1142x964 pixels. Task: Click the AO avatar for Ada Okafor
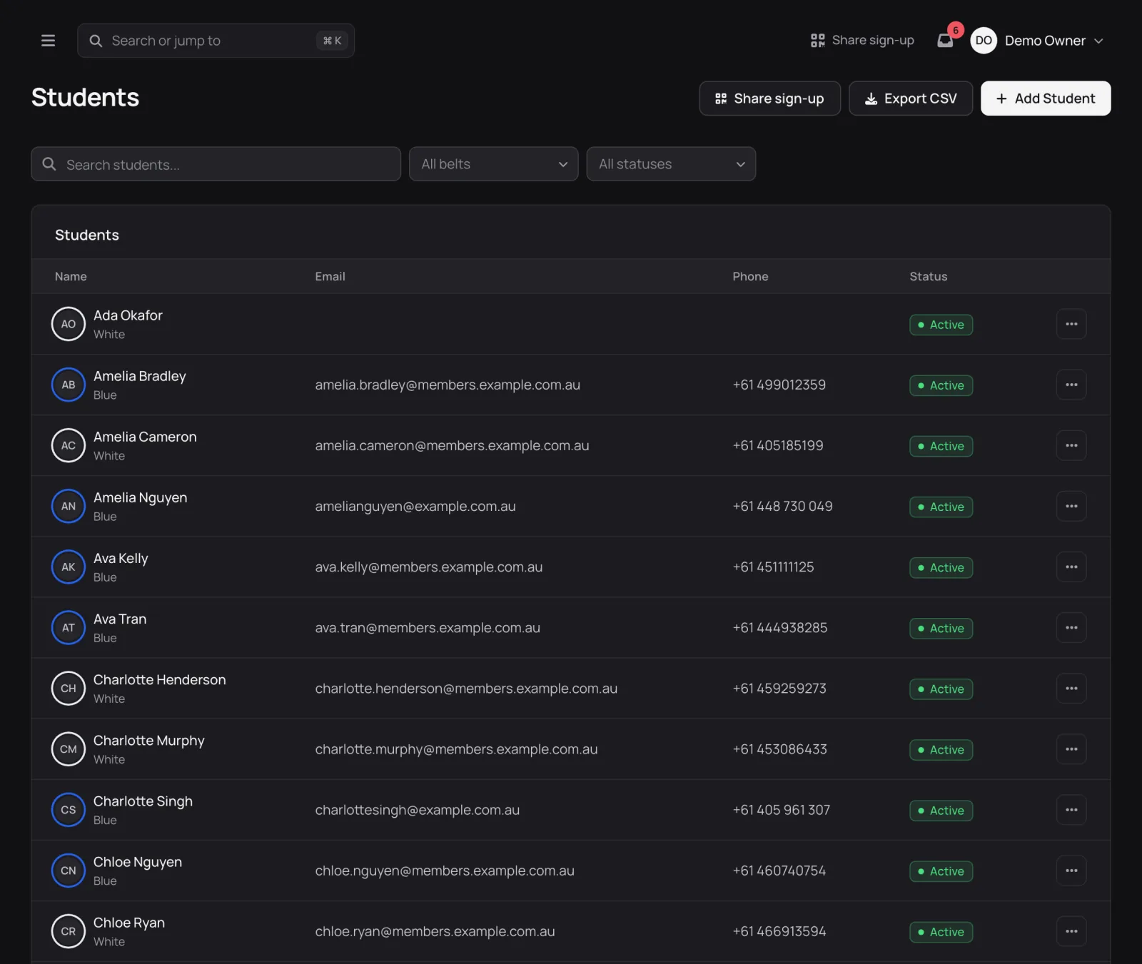69,324
